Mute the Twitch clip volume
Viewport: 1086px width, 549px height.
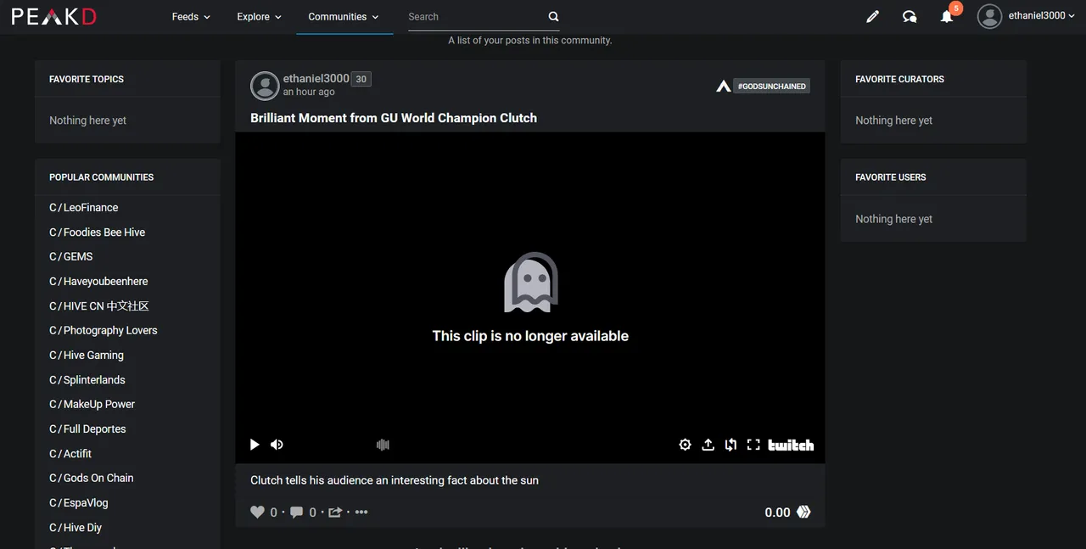click(x=277, y=445)
